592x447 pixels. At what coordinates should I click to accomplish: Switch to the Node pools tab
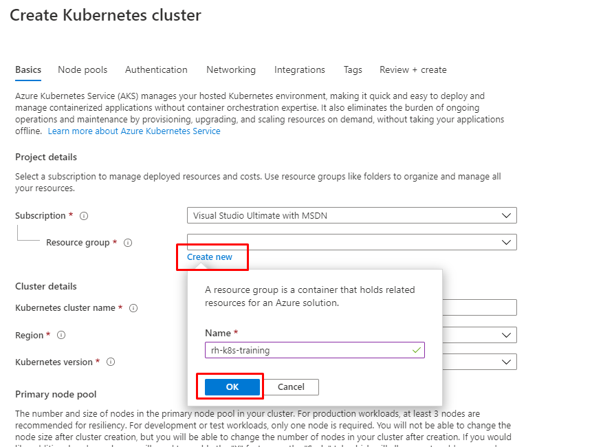pos(83,70)
